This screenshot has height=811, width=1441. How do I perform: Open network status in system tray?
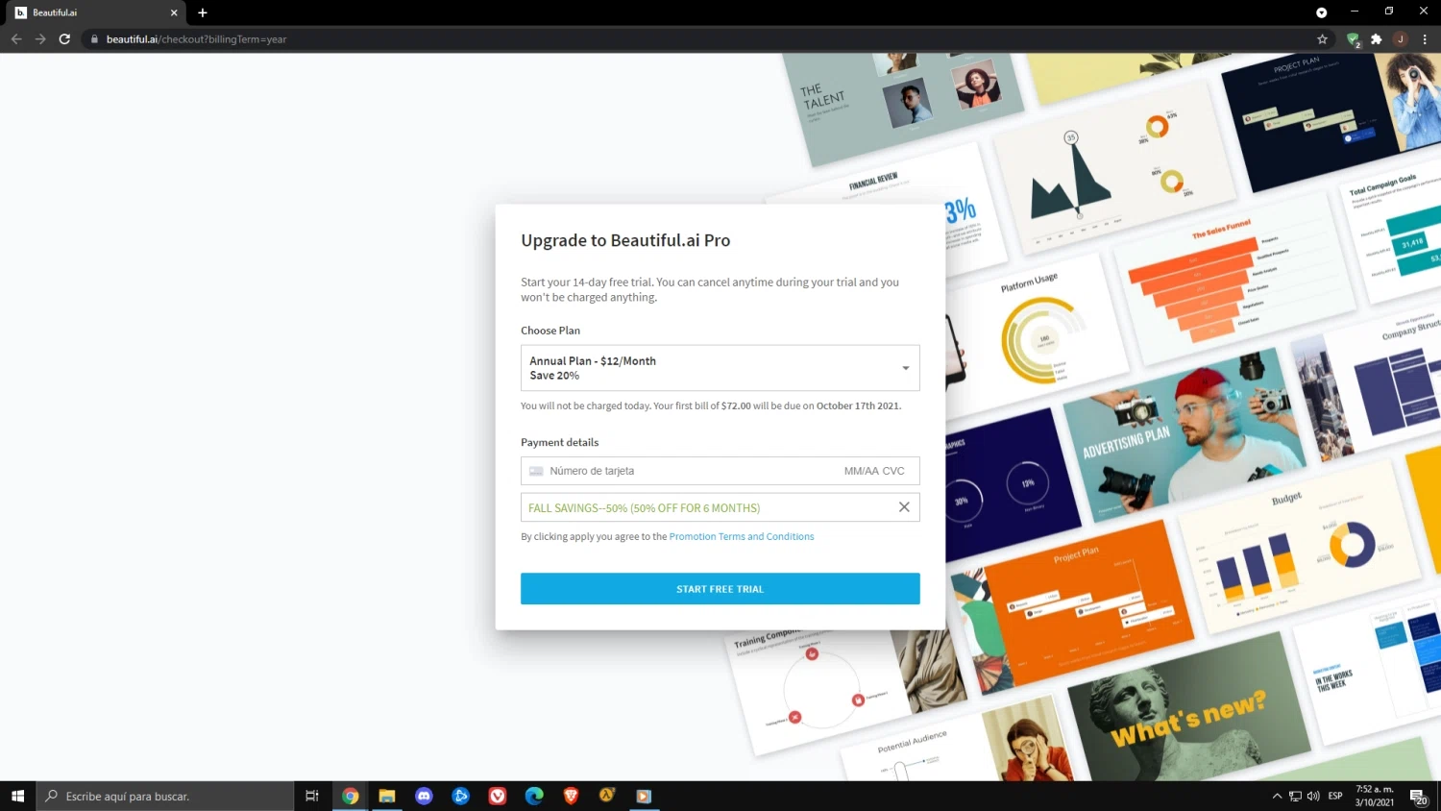(x=1295, y=796)
